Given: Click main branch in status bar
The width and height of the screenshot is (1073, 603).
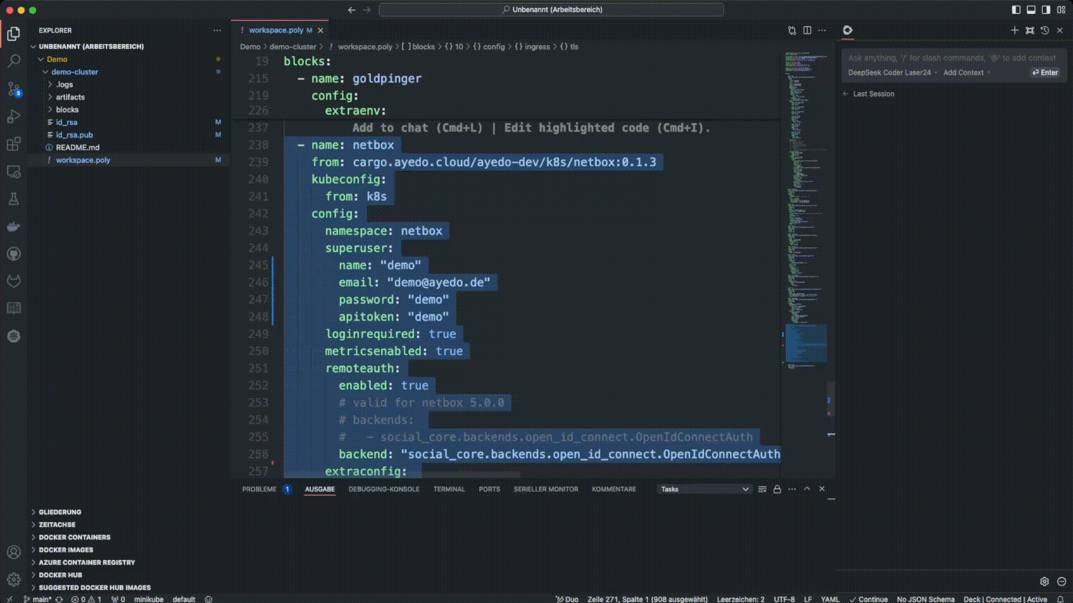Looking at the screenshot, I should (x=38, y=599).
